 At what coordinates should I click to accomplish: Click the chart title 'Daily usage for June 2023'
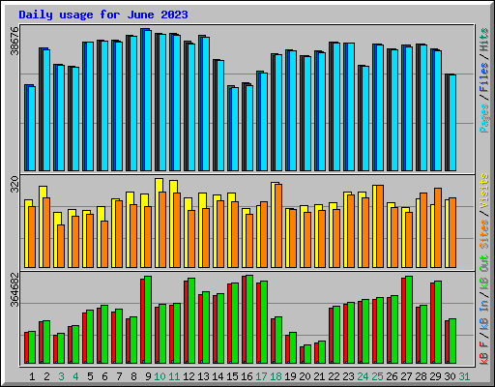coord(103,15)
